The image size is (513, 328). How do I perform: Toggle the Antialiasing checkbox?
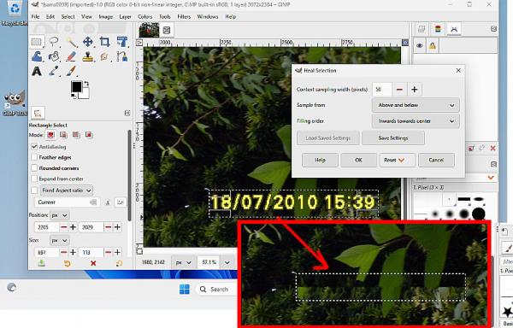34,147
